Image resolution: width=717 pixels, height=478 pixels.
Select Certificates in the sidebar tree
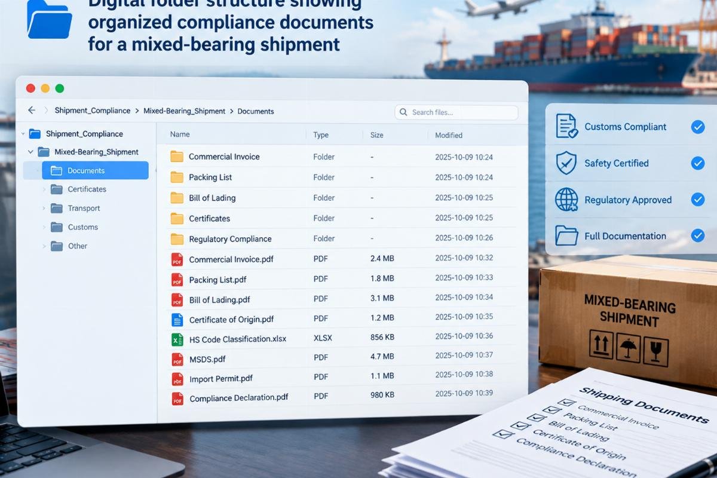pyautogui.click(x=87, y=189)
